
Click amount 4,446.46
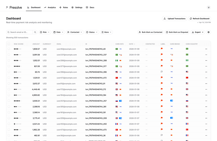coord(36,89)
